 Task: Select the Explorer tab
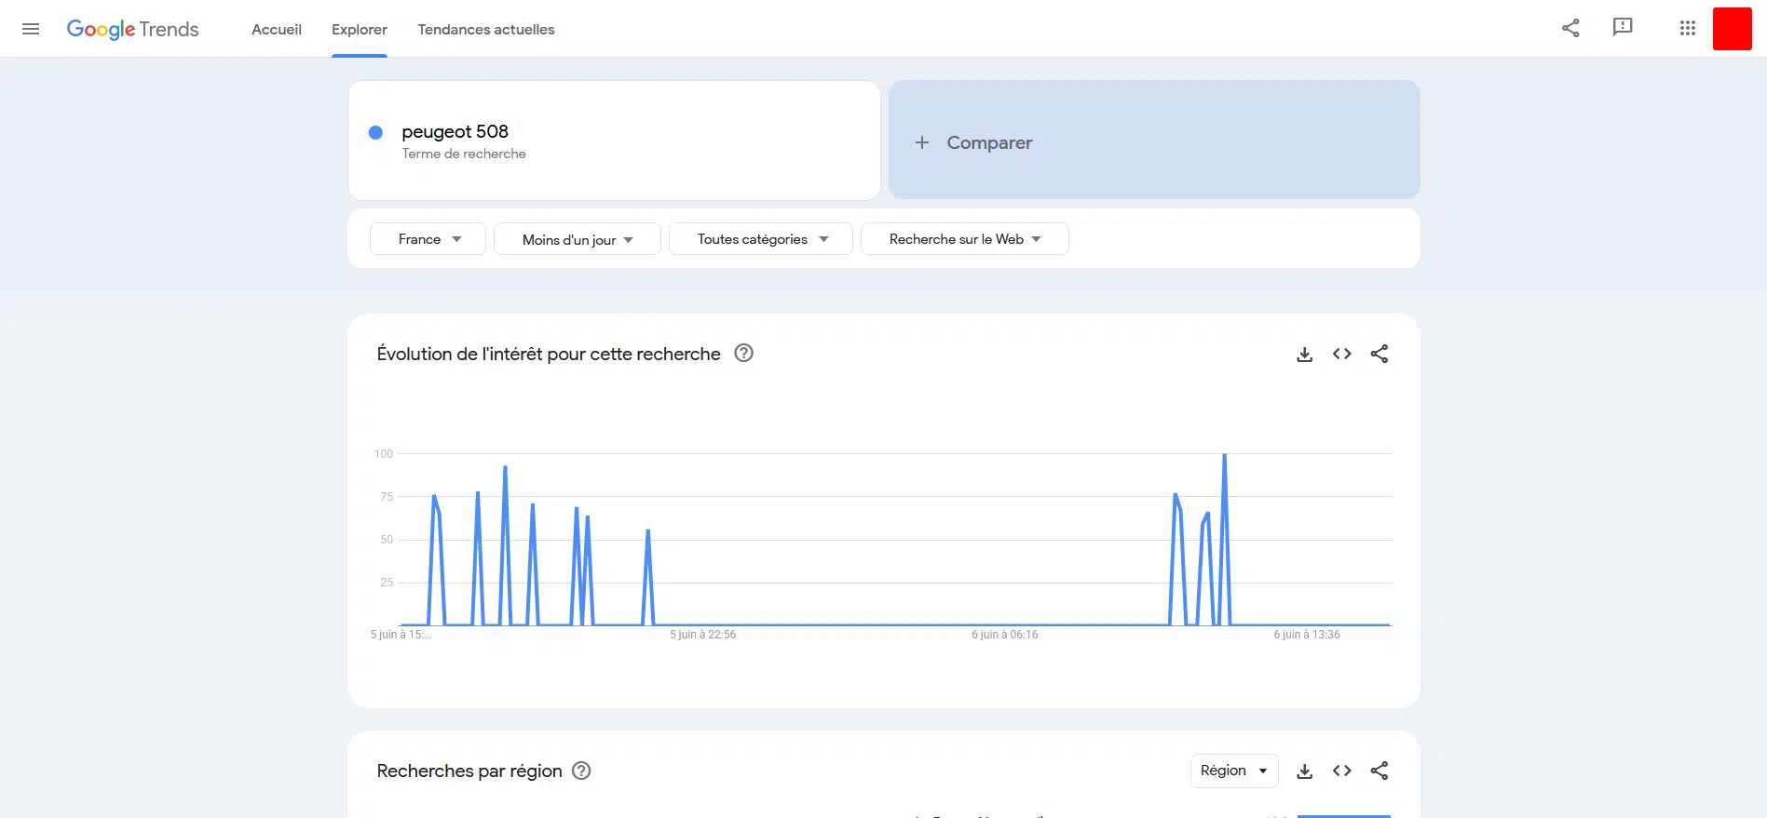[360, 29]
